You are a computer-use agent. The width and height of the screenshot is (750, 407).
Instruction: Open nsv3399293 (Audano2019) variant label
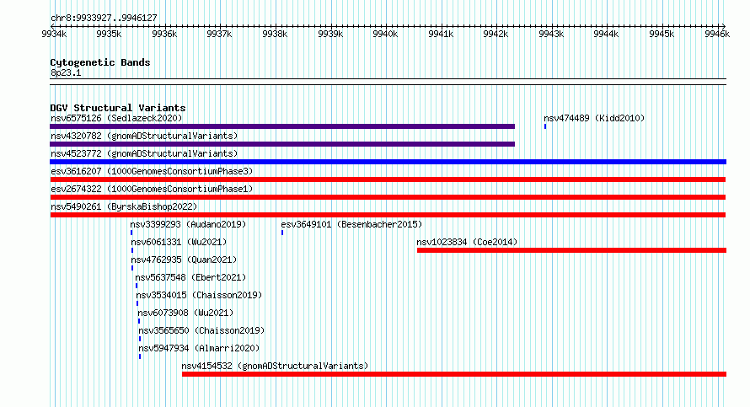click(188, 224)
